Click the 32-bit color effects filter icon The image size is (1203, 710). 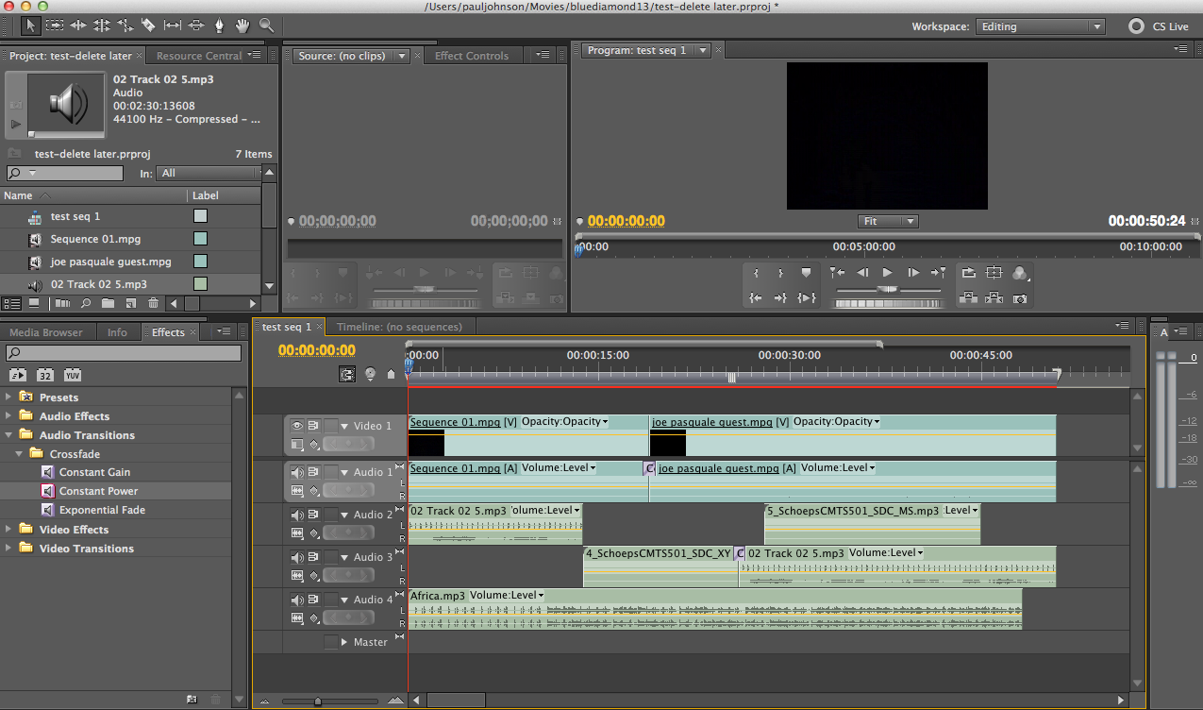tap(45, 375)
